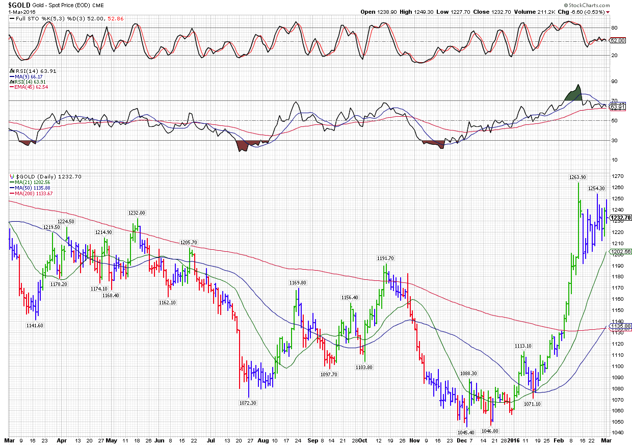Image resolution: width=632 pixels, height=445 pixels.
Task: Click the 1263.90 peak price label
Action: tap(577, 177)
